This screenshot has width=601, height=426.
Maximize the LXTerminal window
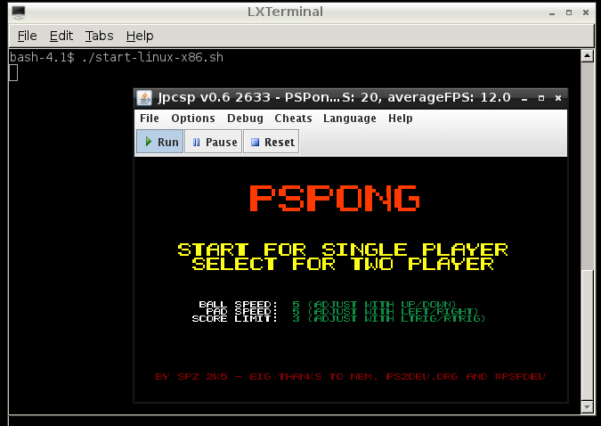pos(569,12)
